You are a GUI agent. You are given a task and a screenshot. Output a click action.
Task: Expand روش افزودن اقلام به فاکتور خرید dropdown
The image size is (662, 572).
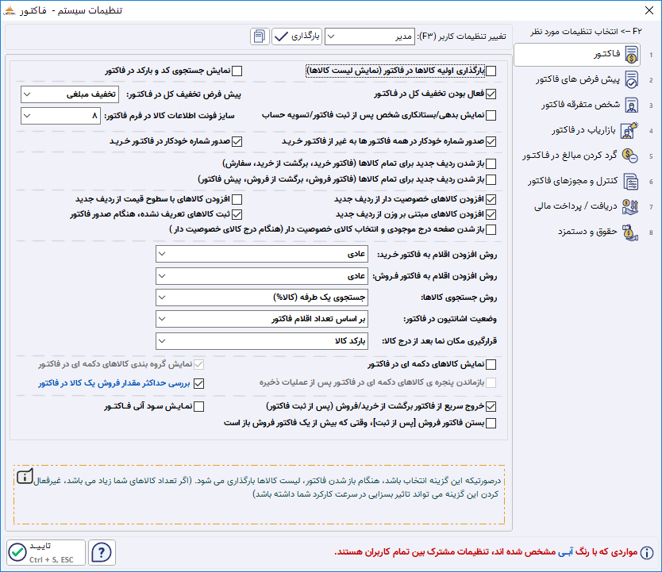pos(262,254)
